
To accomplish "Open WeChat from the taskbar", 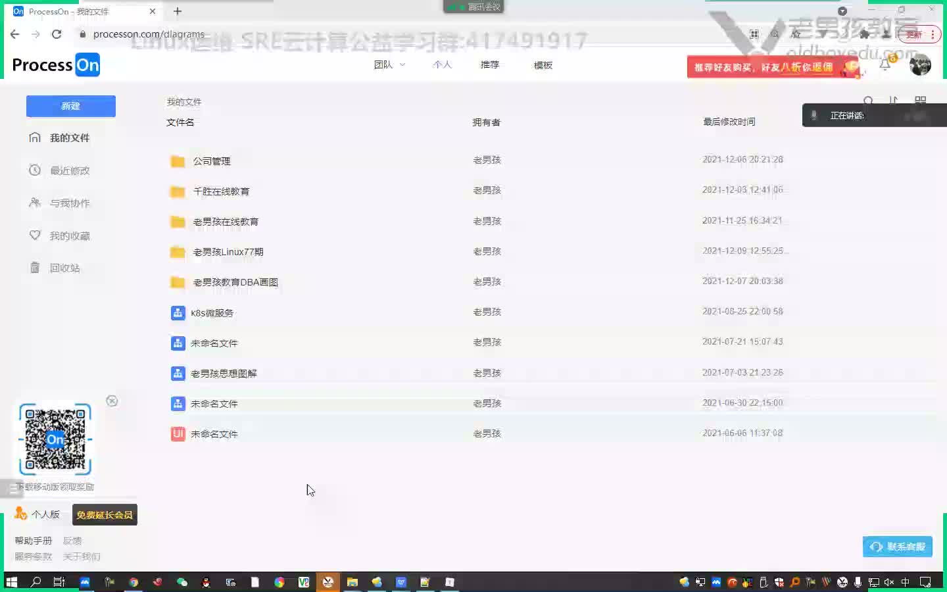I will tap(182, 582).
